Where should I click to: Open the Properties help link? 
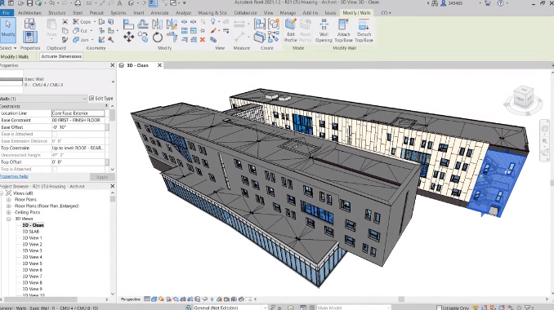pyautogui.click(x=14, y=176)
